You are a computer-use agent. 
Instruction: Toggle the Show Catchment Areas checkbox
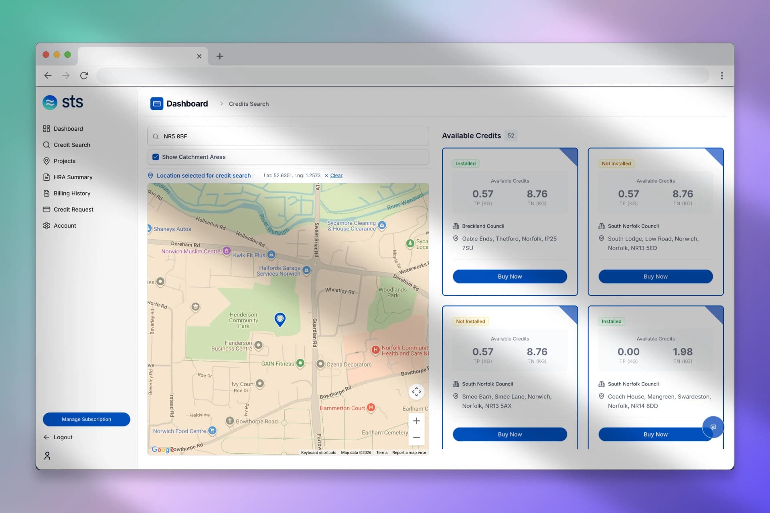(156, 157)
